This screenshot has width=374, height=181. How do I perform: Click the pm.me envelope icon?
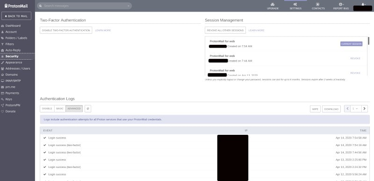click(3, 87)
